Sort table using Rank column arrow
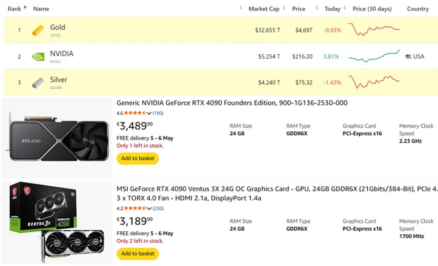Viewport: 438px width, 266px height. pyautogui.click(x=25, y=8)
